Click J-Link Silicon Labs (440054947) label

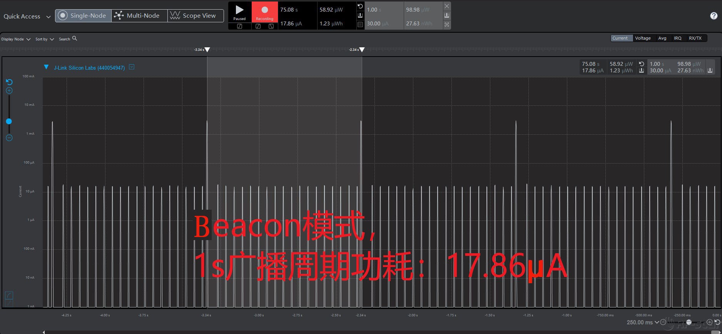pyautogui.click(x=89, y=68)
